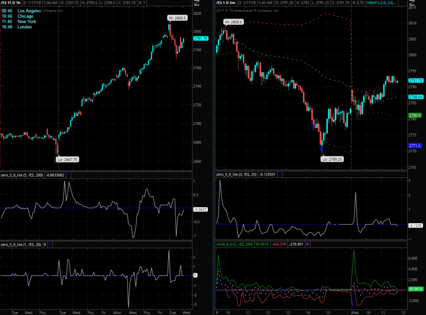Click the small blue box beside -0.123551 value
The width and height of the screenshot is (426, 315).
coord(279,174)
